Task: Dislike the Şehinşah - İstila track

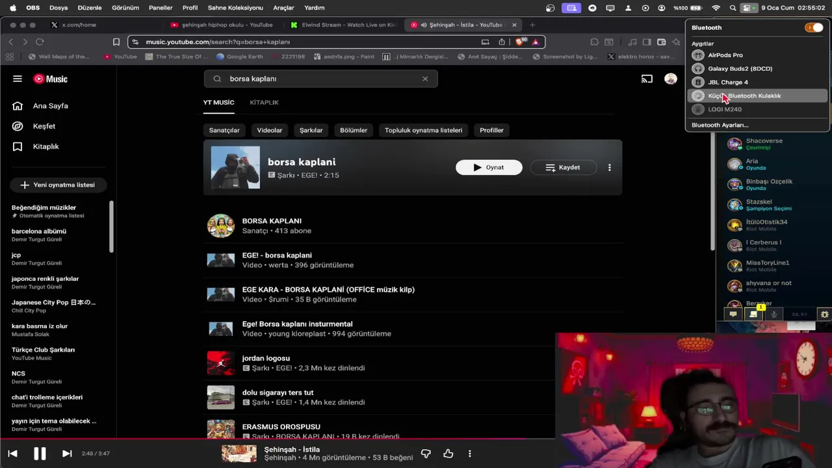Action: coord(426,453)
